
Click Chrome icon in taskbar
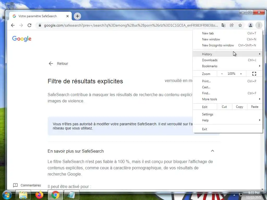[x=56, y=195]
